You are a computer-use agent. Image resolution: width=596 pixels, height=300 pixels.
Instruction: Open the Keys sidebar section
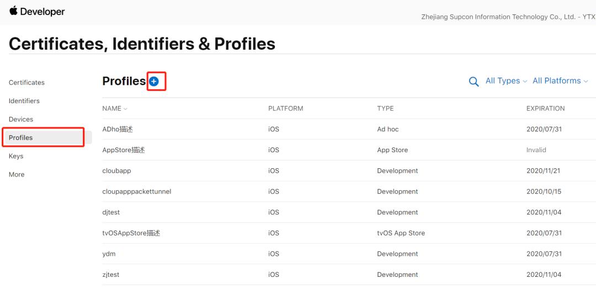16,156
